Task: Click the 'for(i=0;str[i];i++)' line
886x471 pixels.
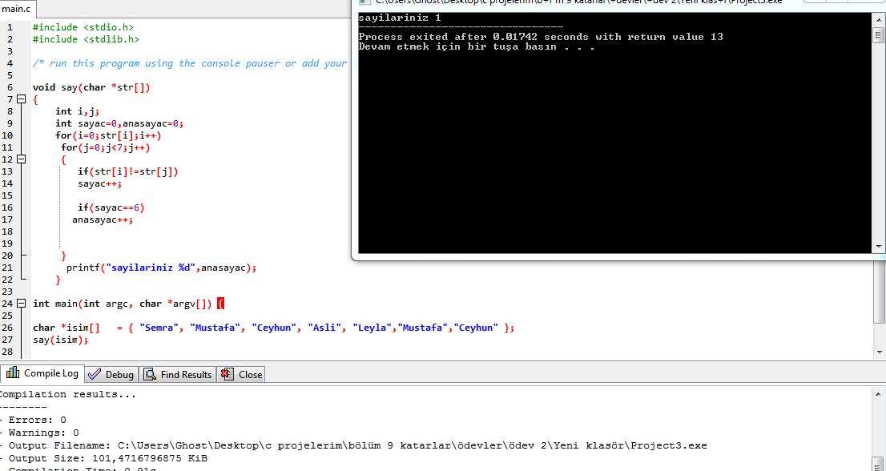Action: pyautogui.click(x=108, y=135)
